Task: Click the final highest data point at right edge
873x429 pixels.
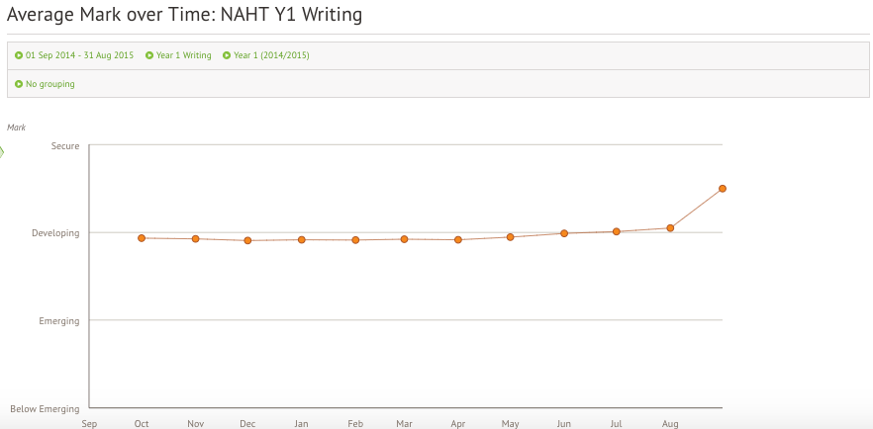Action: pos(723,188)
